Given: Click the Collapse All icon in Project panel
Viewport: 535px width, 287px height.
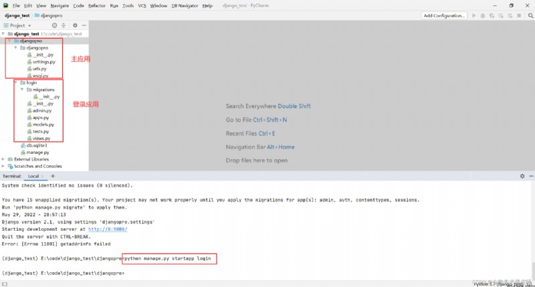Looking at the screenshot, I should [x=64, y=25].
